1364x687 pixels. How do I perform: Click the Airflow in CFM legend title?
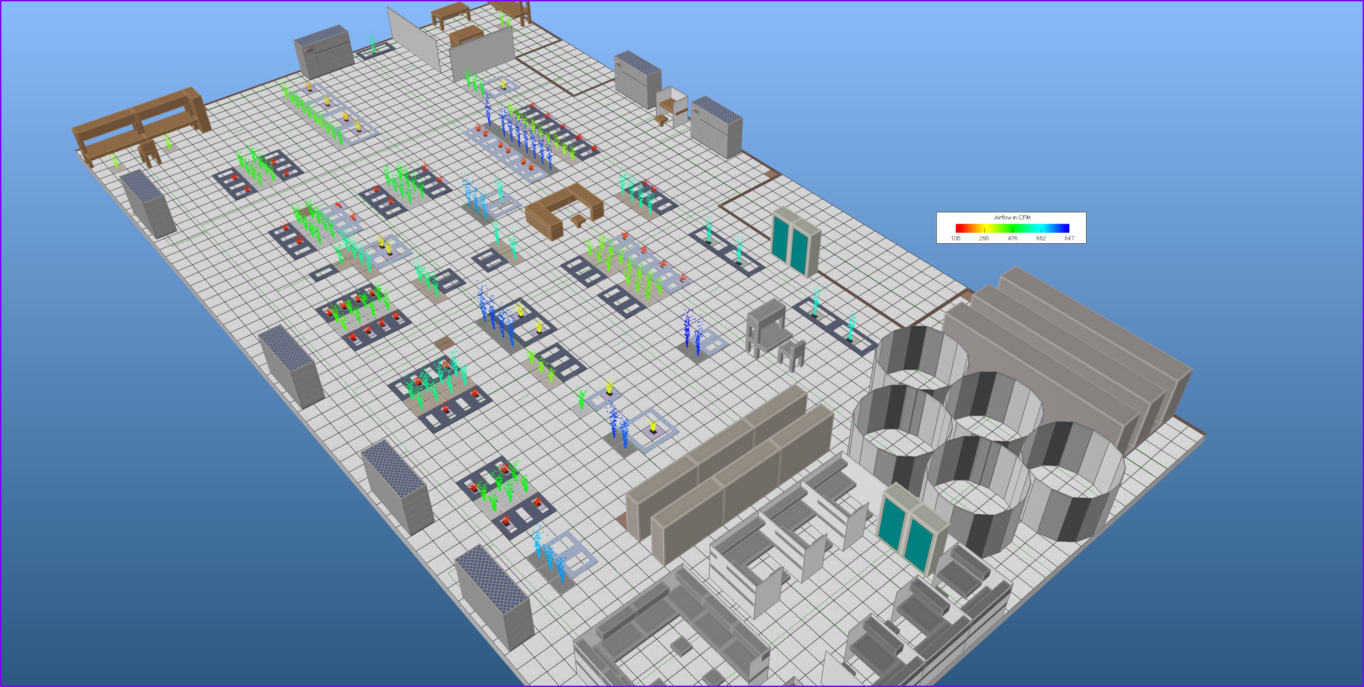(1012, 217)
